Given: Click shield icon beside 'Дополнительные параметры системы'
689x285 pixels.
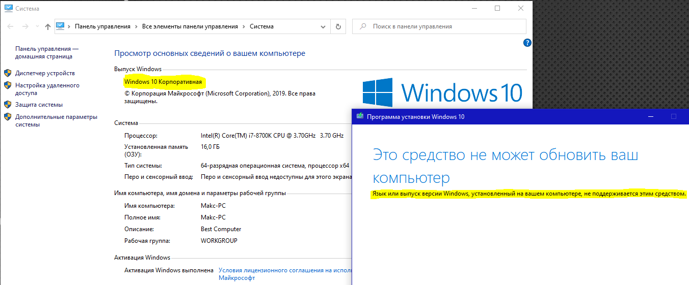Looking at the screenshot, I should (x=8, y=117).
